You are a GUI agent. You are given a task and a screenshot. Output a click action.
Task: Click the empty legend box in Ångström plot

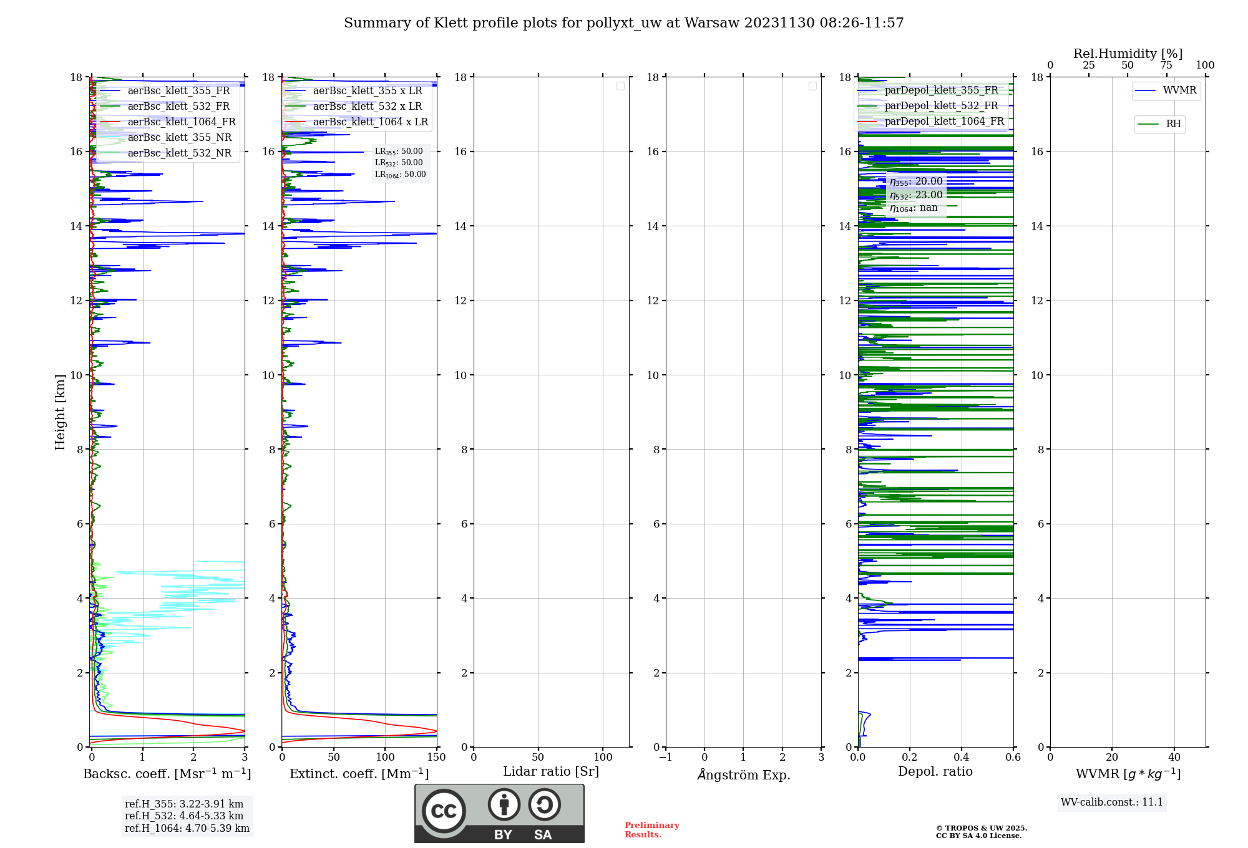click(812, 86)
